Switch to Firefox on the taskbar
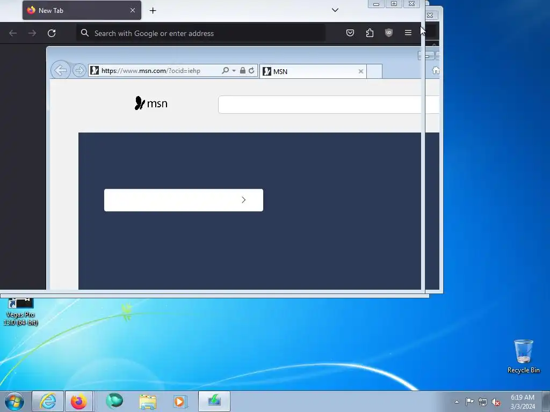Viewport: 550px width, 412px height. [79, 401]
